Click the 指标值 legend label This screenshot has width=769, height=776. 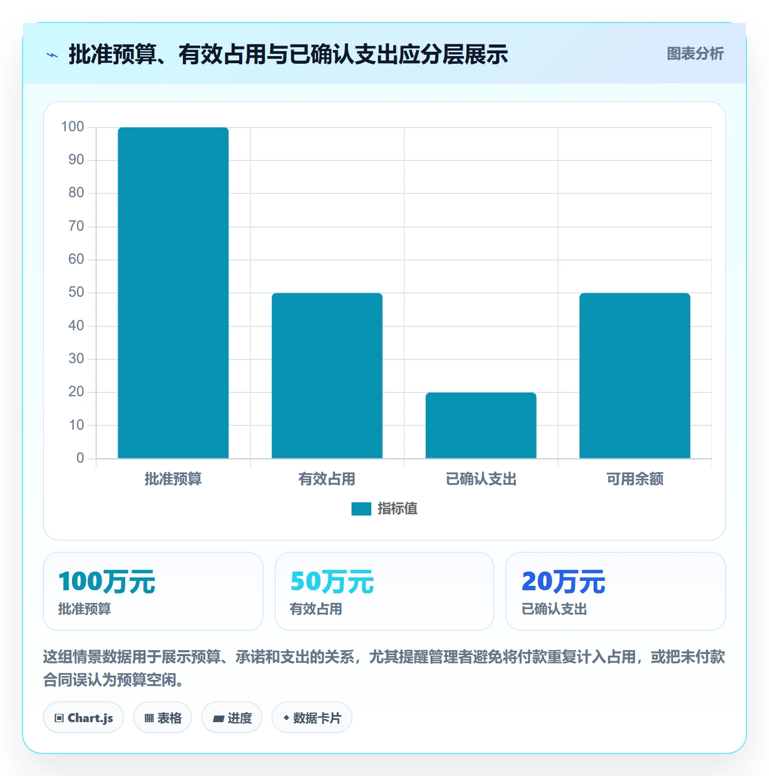397,509
